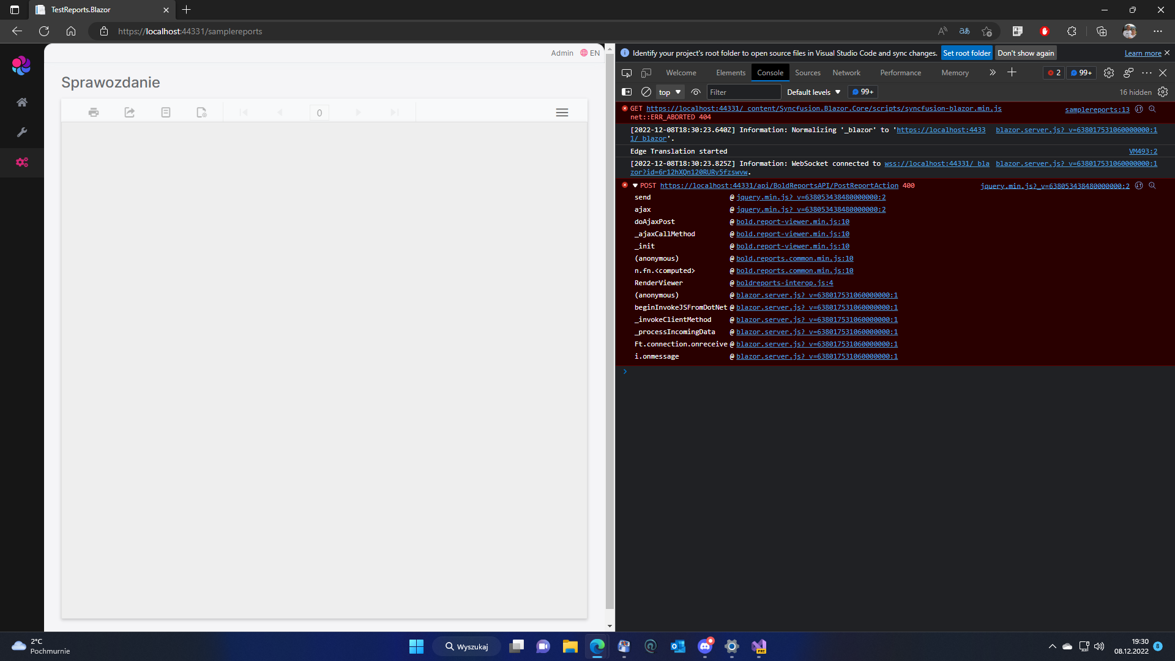Show the console sidebar panel
The height and width of the screenshot is (661, 1175).
[x=627, y=92]
